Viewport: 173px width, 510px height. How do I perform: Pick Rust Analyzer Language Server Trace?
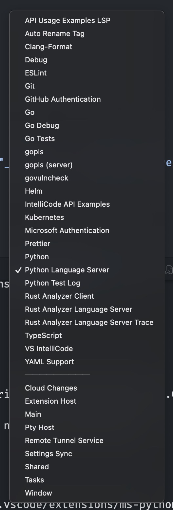[87, 322]
